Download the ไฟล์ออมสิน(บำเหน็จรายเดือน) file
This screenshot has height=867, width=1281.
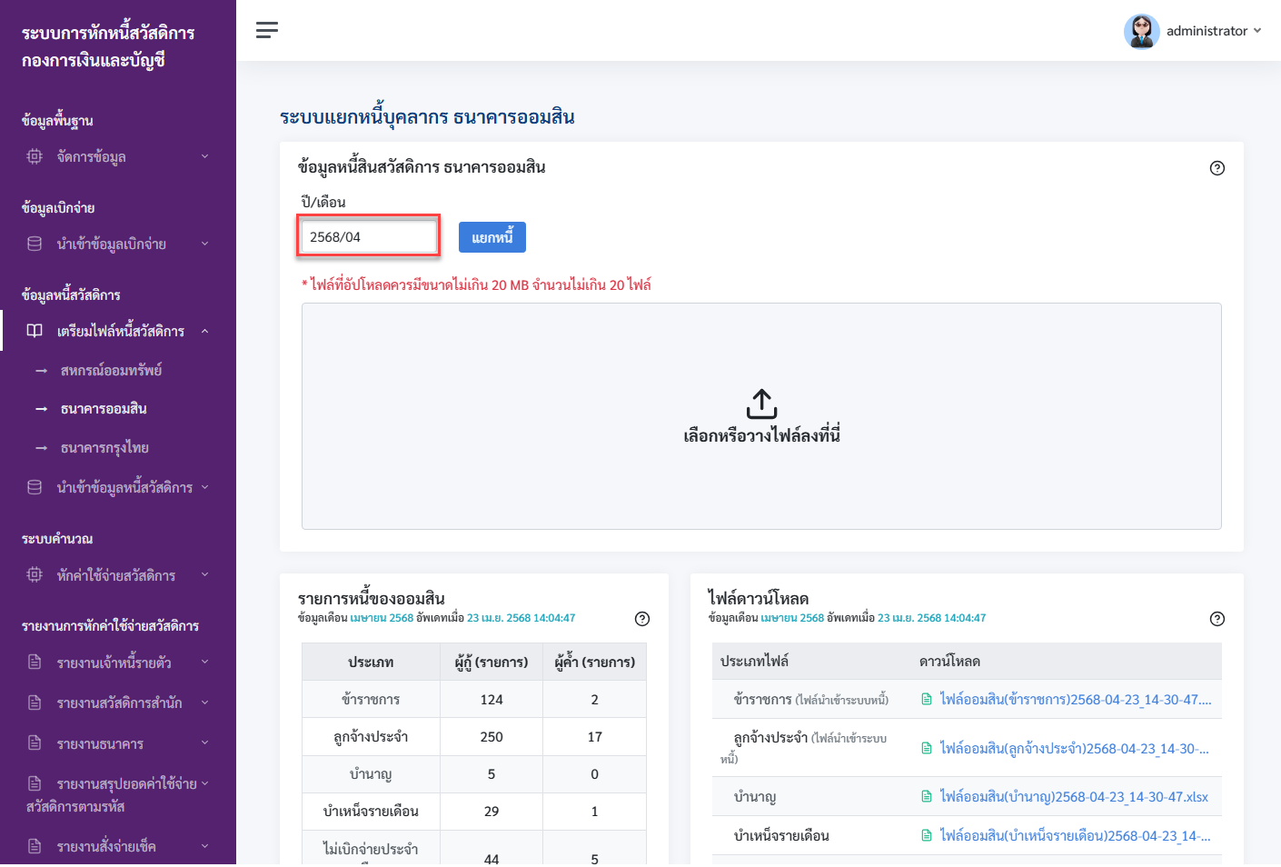1076,835
